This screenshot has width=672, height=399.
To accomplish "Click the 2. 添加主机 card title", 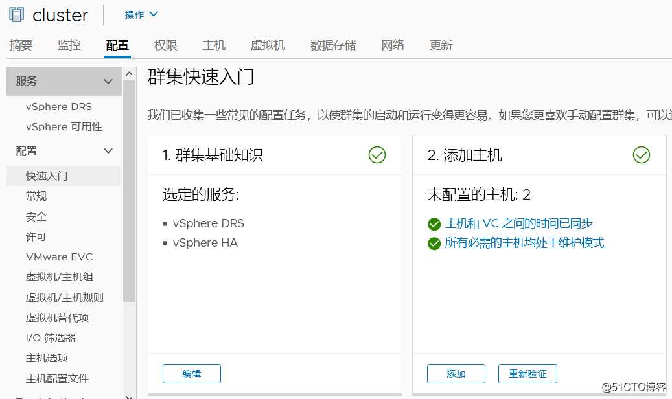I will 464,155.
